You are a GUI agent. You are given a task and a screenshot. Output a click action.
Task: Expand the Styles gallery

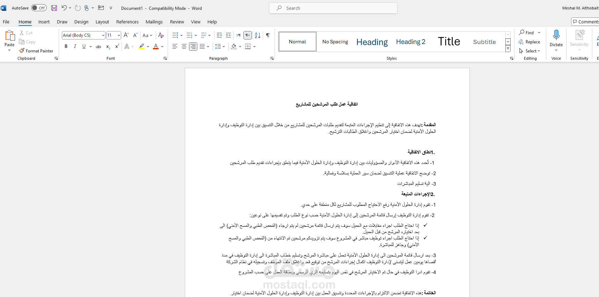click(508, 49)
